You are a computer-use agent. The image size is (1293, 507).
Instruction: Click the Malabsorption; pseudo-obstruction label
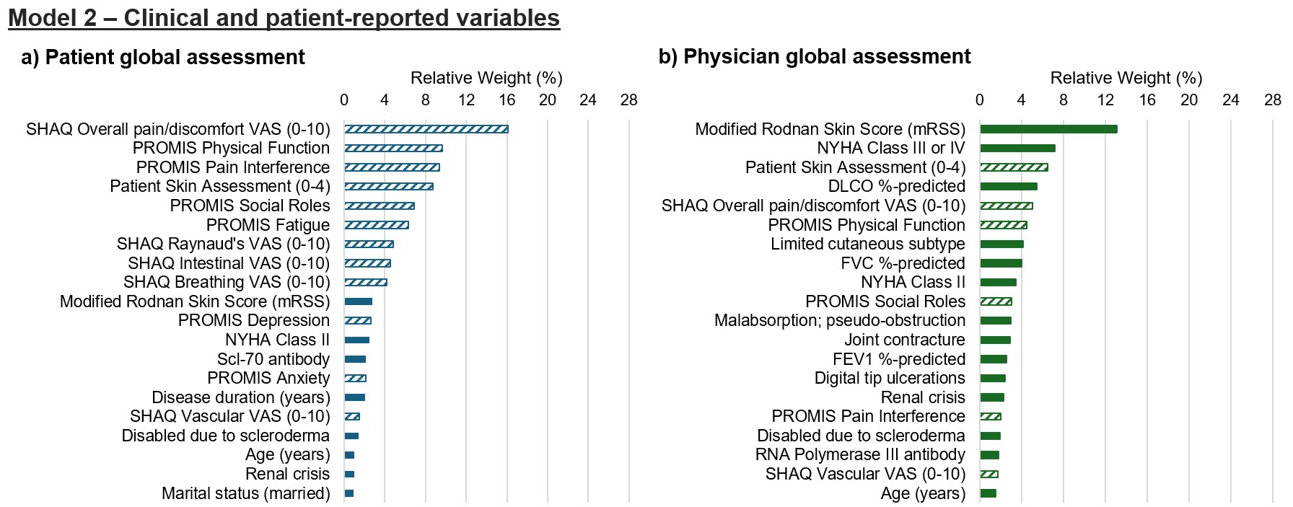click(x=839, y=320)
